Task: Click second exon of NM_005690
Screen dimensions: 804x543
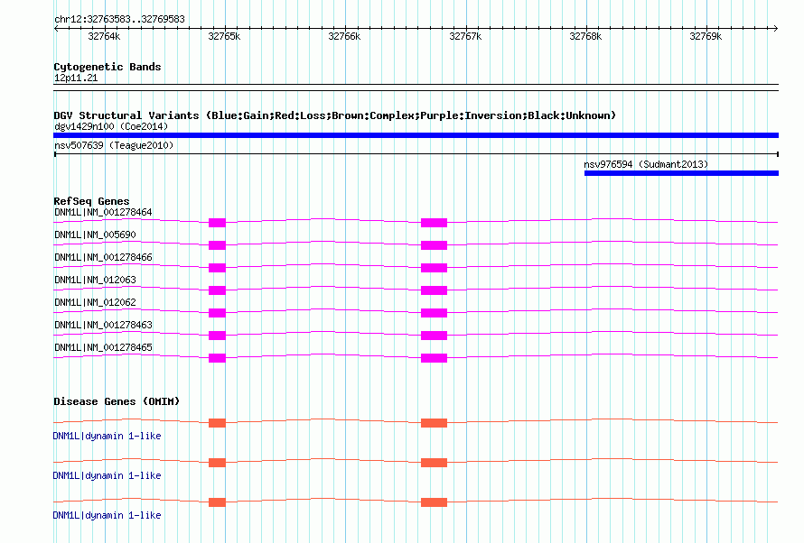Action: (434, 245)
